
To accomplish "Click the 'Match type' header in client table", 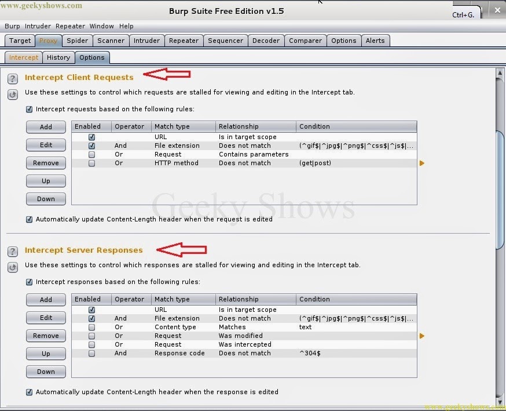I will [184, 126].
